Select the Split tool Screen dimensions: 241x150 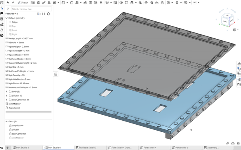pos(127,2)
